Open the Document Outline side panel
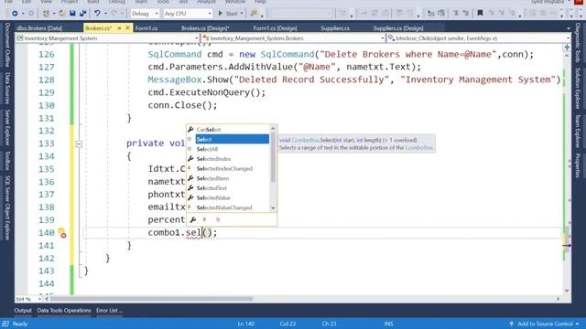This screenshot has height=329, width=586. coord(7,45)
